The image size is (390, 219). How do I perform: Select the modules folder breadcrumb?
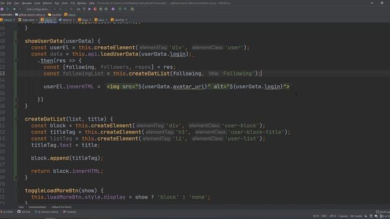pos(55,15)
